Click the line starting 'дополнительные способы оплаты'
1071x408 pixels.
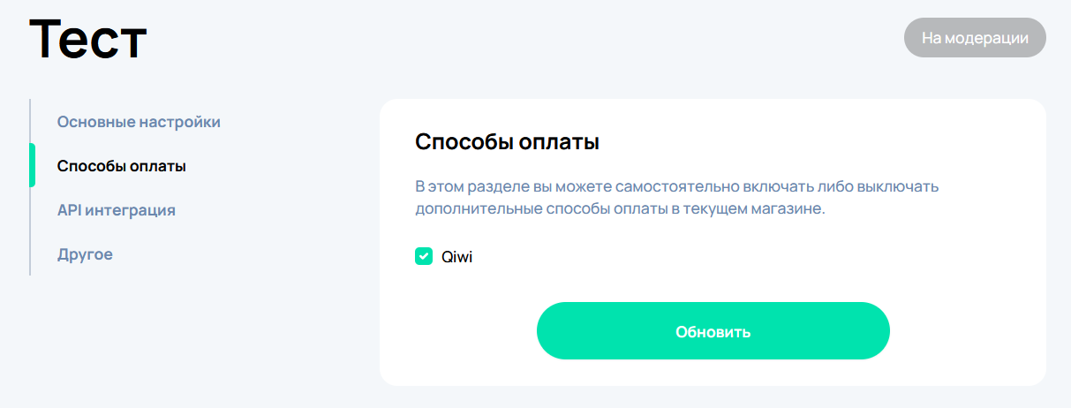point(620,210)
